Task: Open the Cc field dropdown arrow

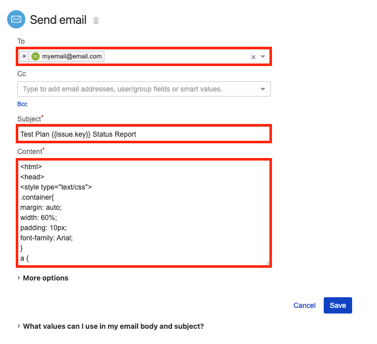Action: coord(263,89)
